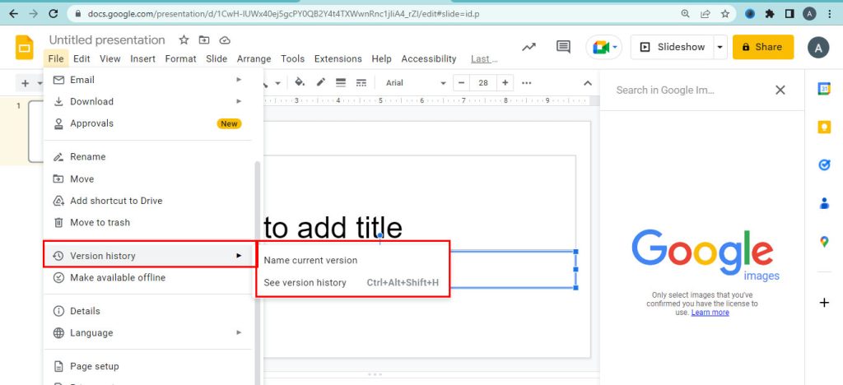Viewport: 843px width, 385px height.
Task: Follow the Learn more link
Action: (x=710, y=313)
